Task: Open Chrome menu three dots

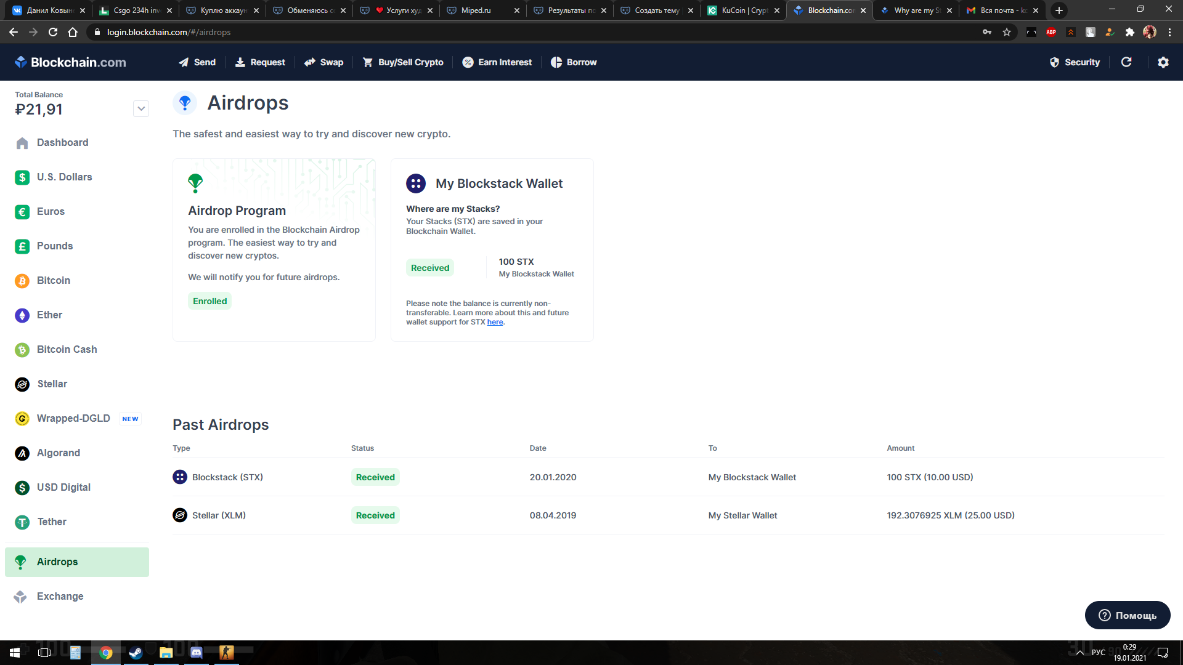Action: 1169,32
